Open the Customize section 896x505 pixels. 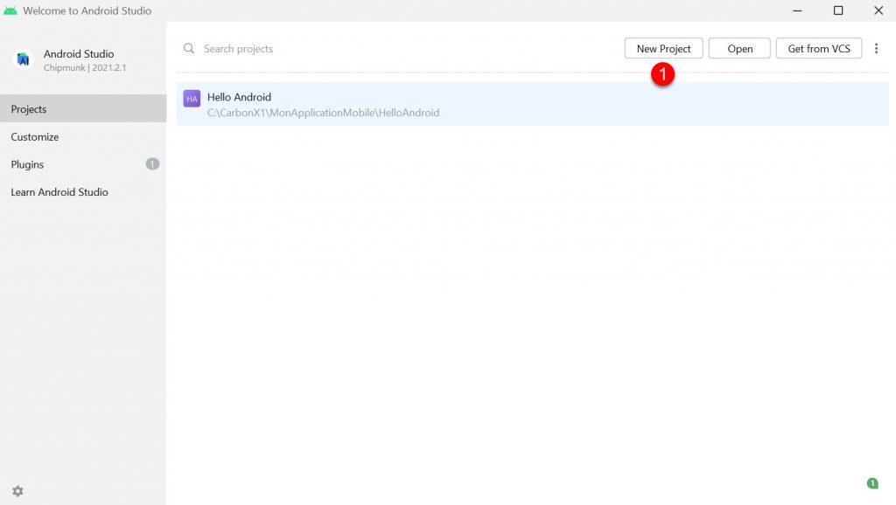pyautogui.click(x=83, y=137)
